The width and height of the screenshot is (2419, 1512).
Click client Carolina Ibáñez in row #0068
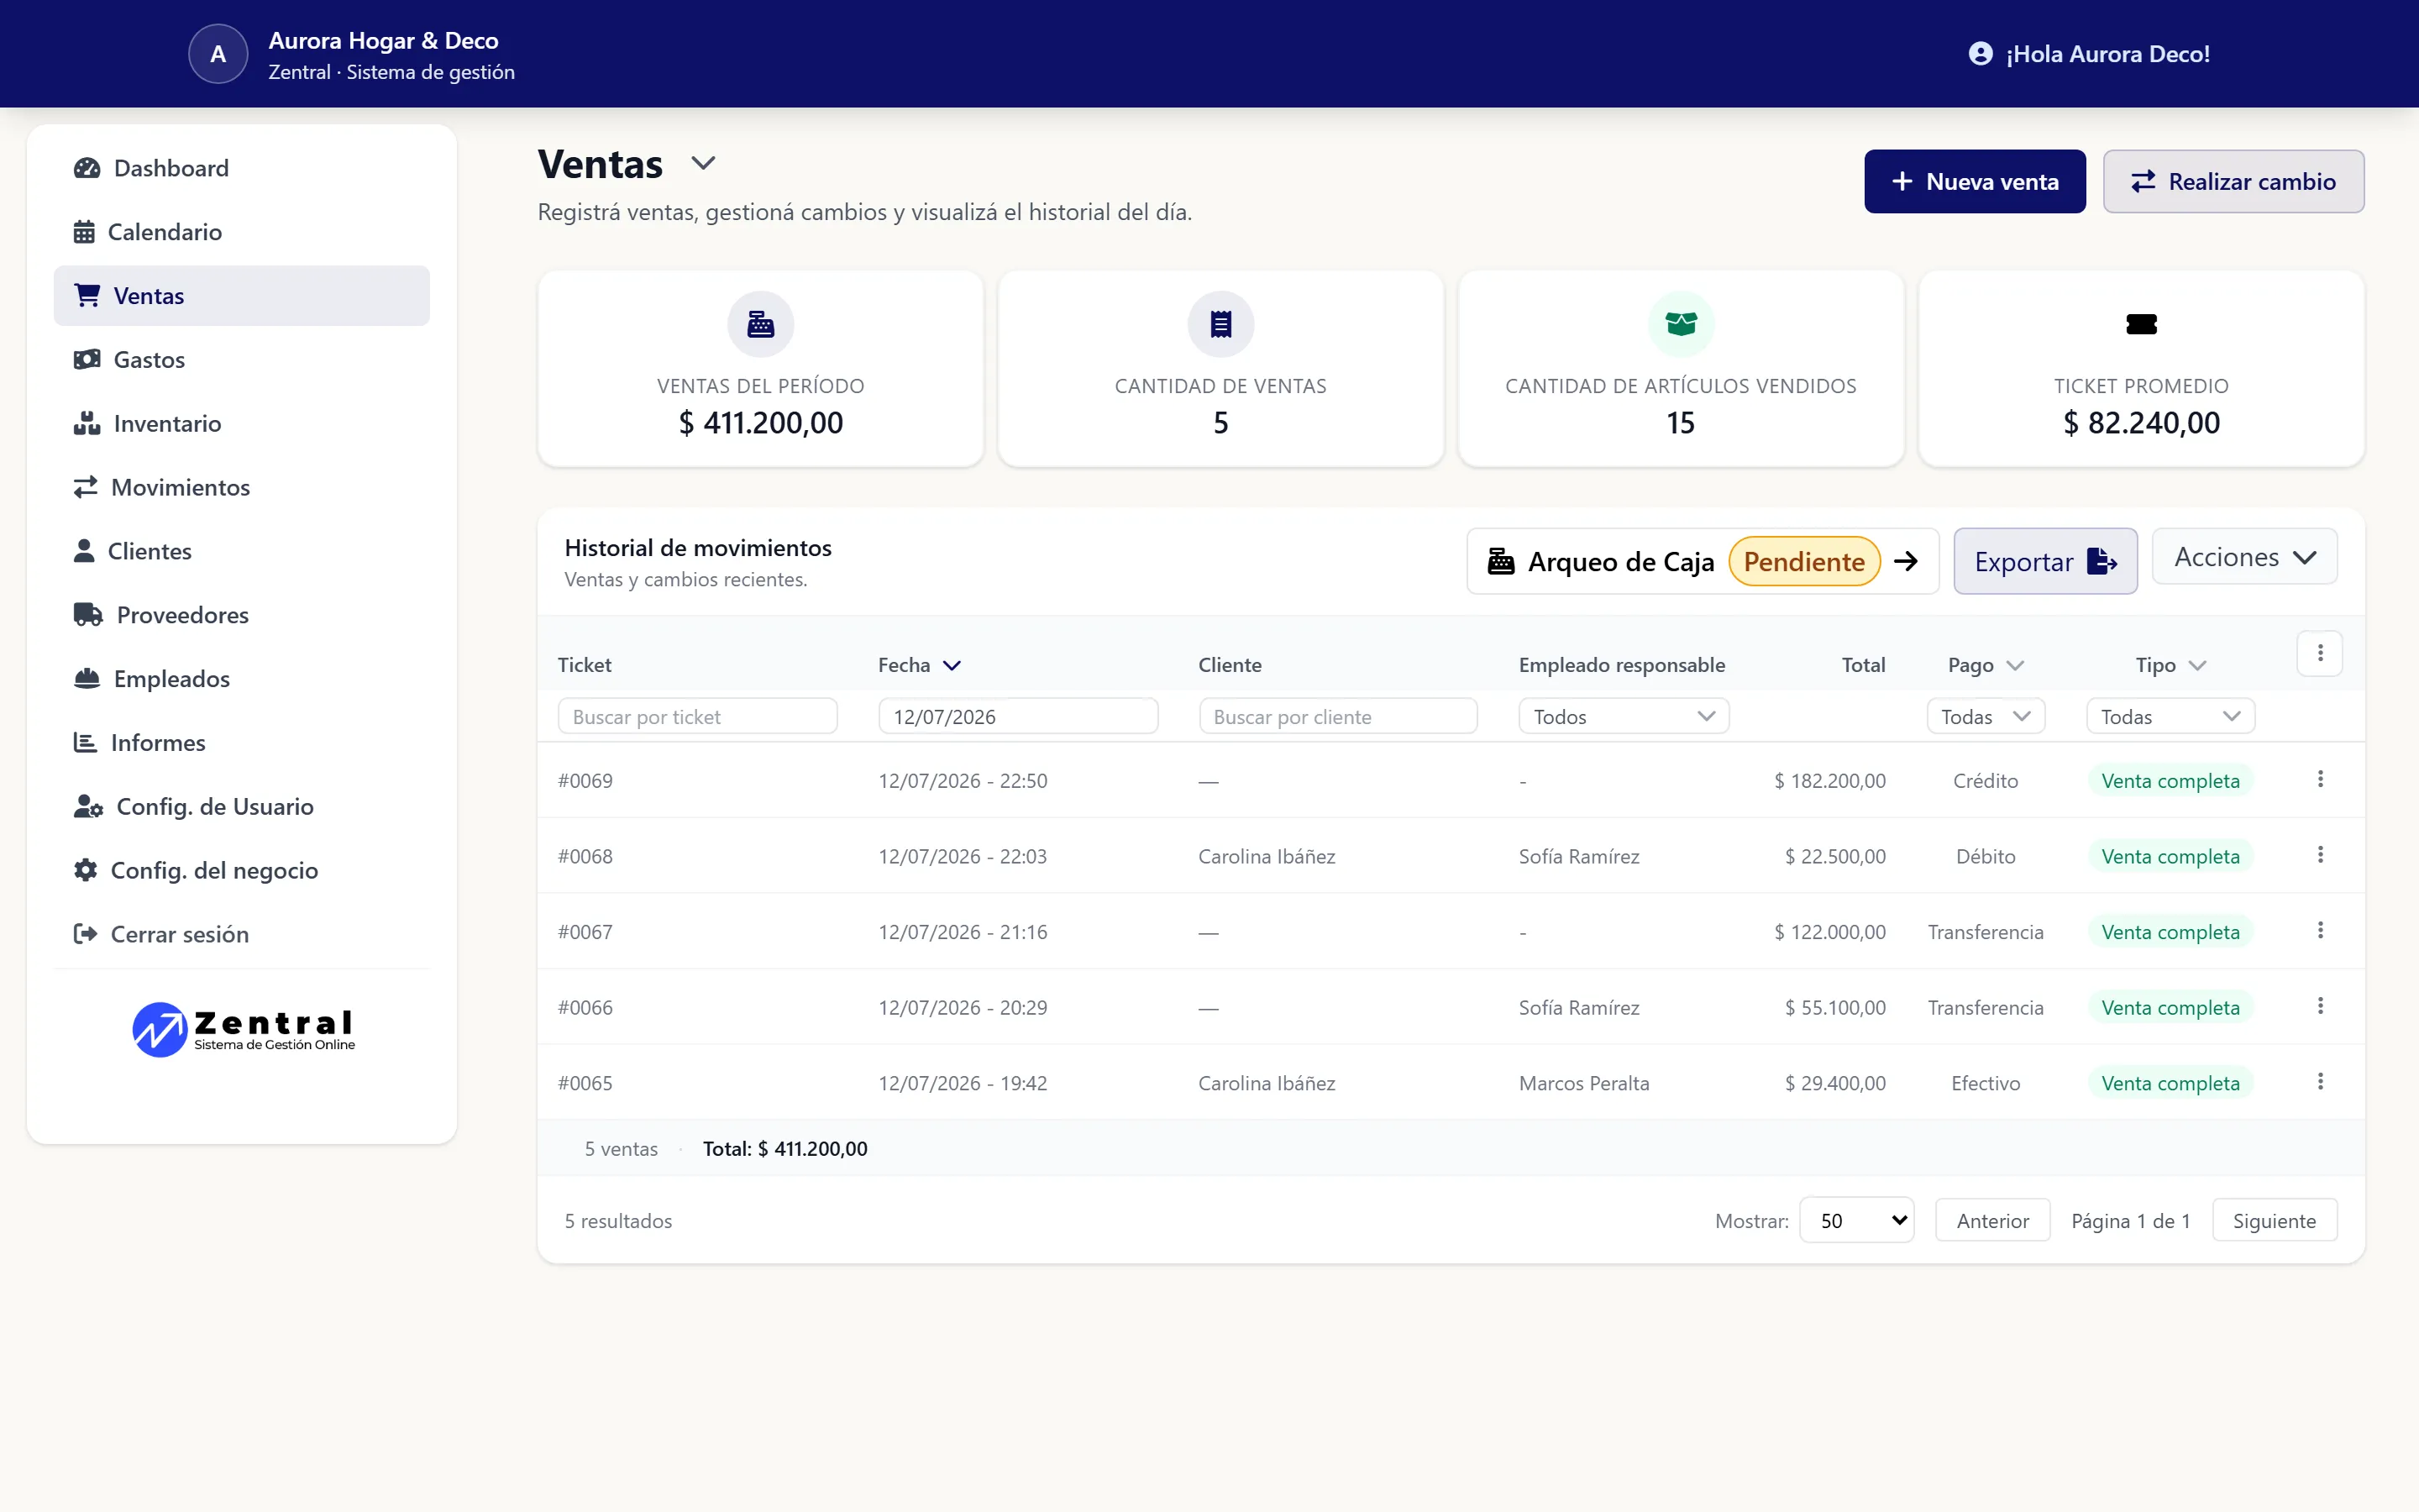point(1267,856)
